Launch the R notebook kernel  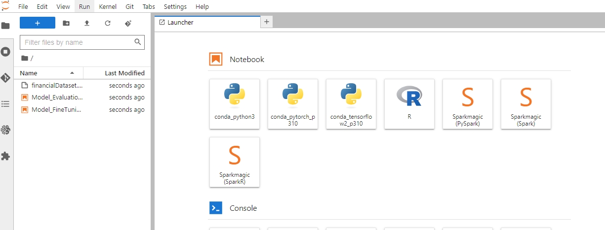[x=409, y=104]
